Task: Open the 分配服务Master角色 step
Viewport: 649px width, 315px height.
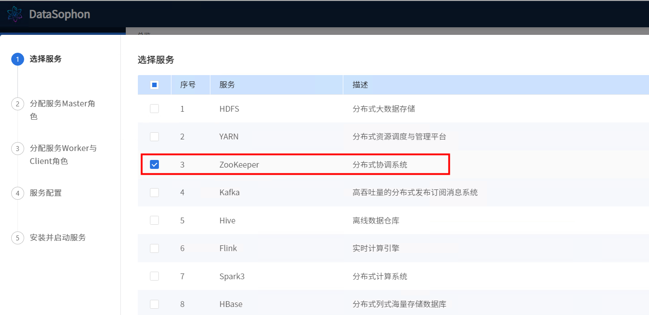Action: (63, 110)
